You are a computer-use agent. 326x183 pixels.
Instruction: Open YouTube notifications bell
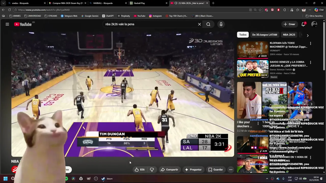(x=303, y=24)
